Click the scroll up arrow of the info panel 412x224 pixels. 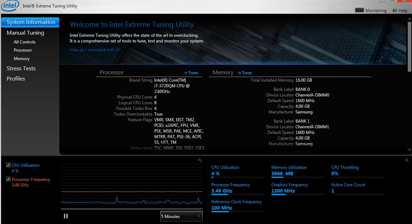tap(410, 19)
